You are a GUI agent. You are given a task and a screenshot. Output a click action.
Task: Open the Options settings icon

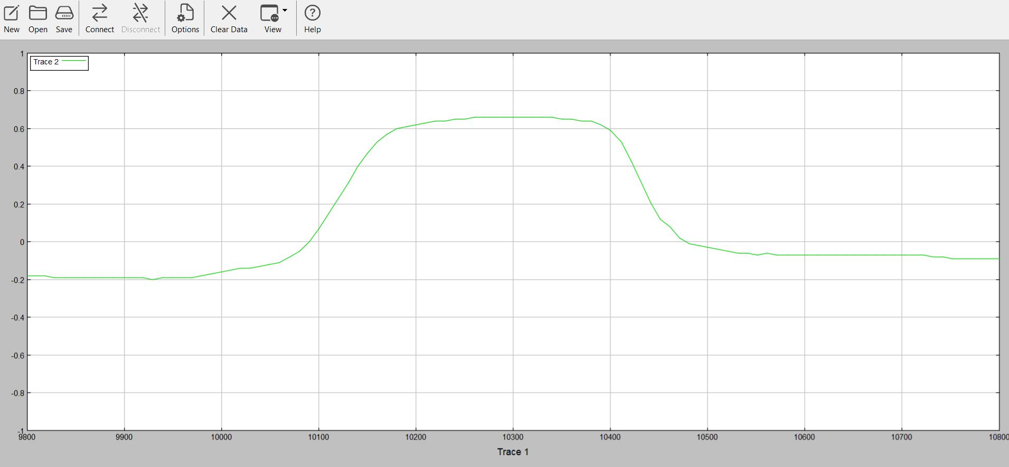tap(185, 13)
